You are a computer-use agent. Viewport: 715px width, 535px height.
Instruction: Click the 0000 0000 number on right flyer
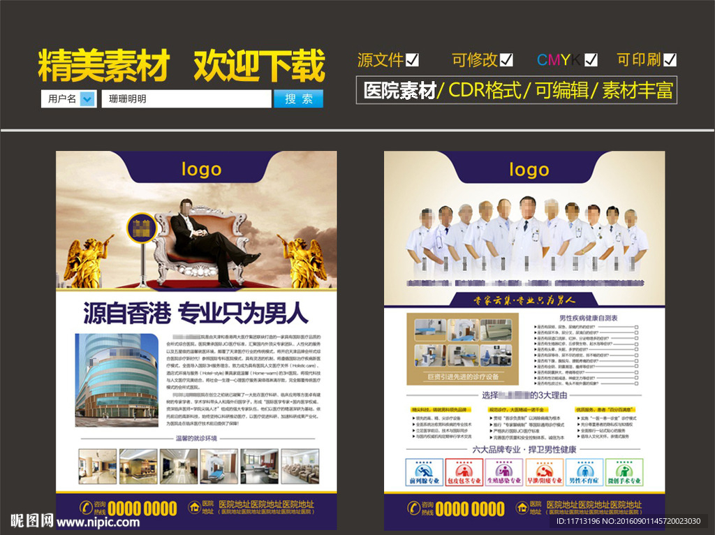pyautogui.click(x=470, y=508)
